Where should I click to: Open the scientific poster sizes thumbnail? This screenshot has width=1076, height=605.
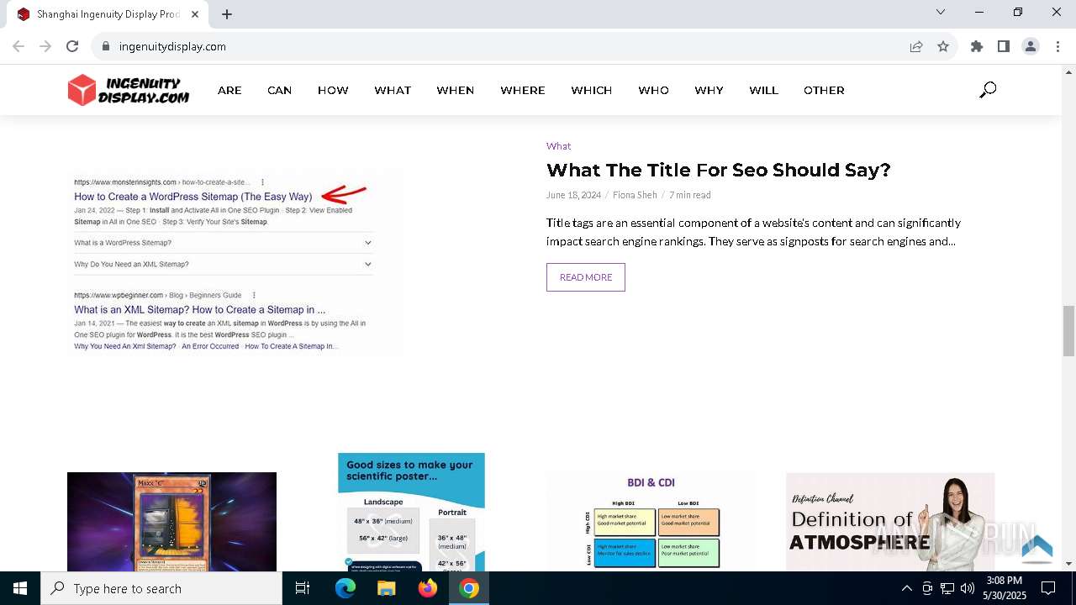click(411, 512)
